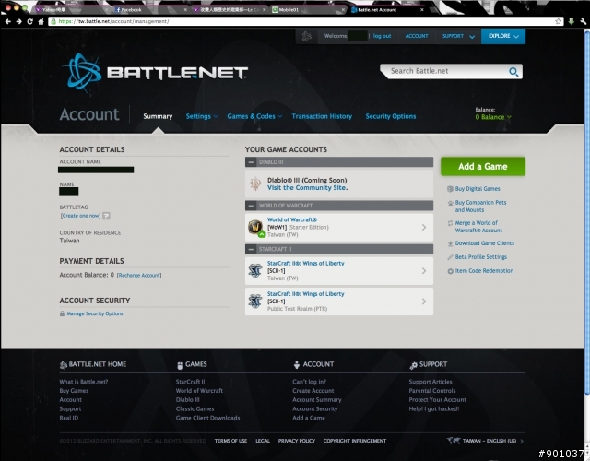This screenshot has width=590, height=461.
Task: Open the Explore dropdown
Action: click(503, 36)
